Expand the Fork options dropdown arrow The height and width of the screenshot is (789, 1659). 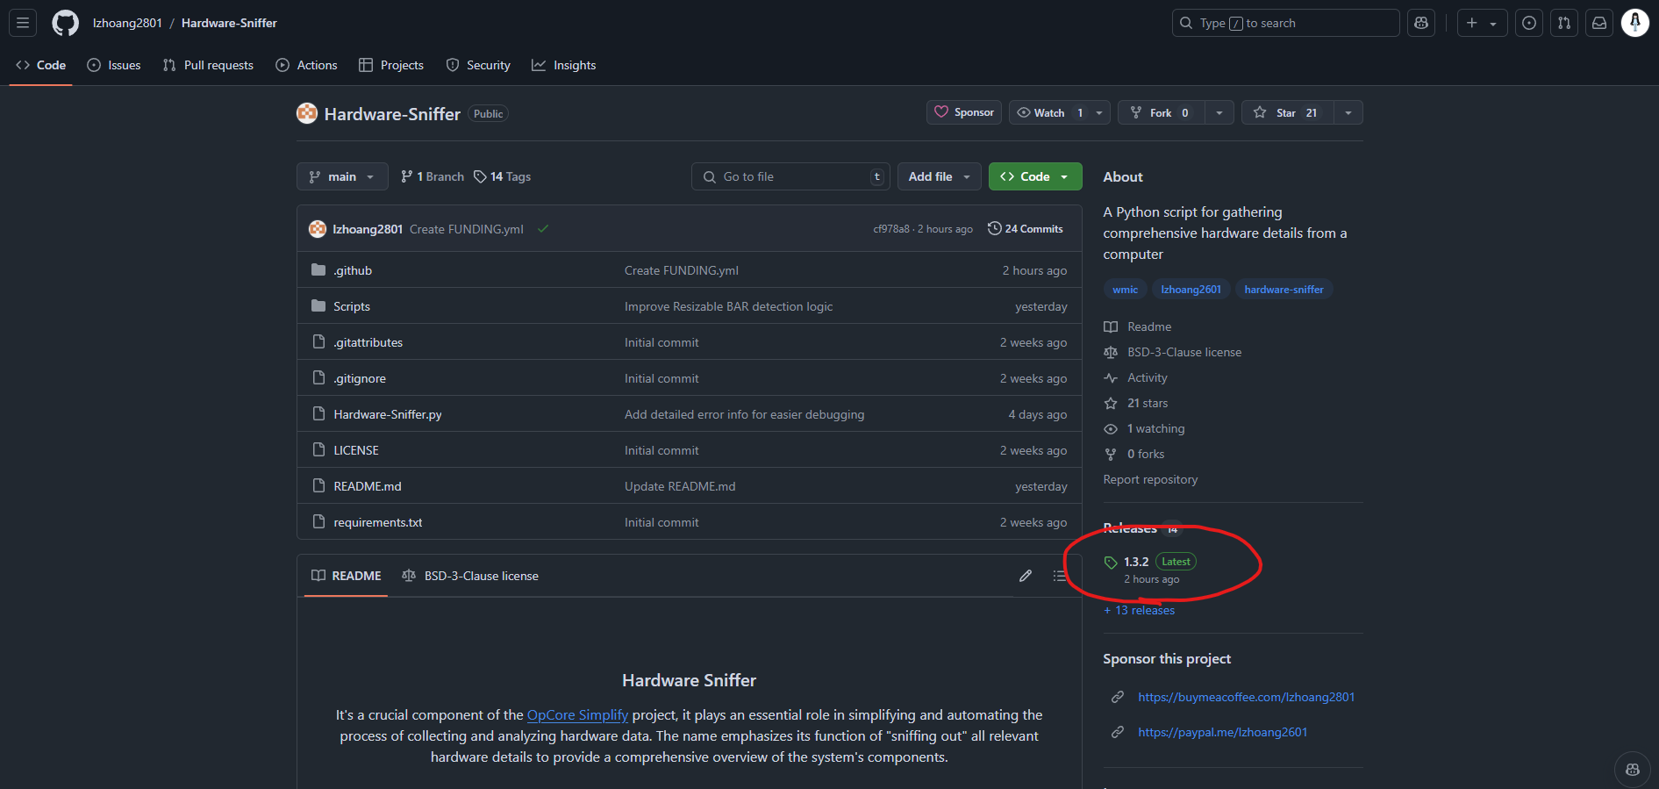tap(1219, 112)
